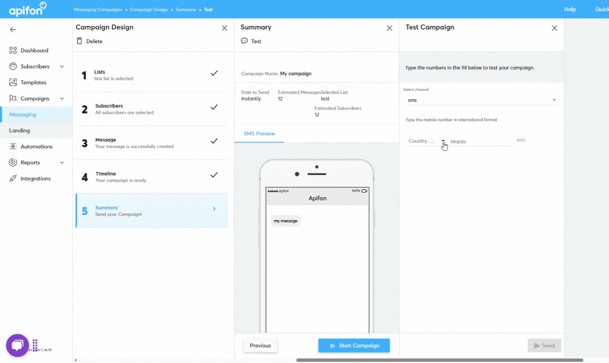Image resolution: width=609 pixels, height=363 pixels.
Task: Open the Dashboard from the sidebar
Action: pyautogui.click(x=35, y=50)
